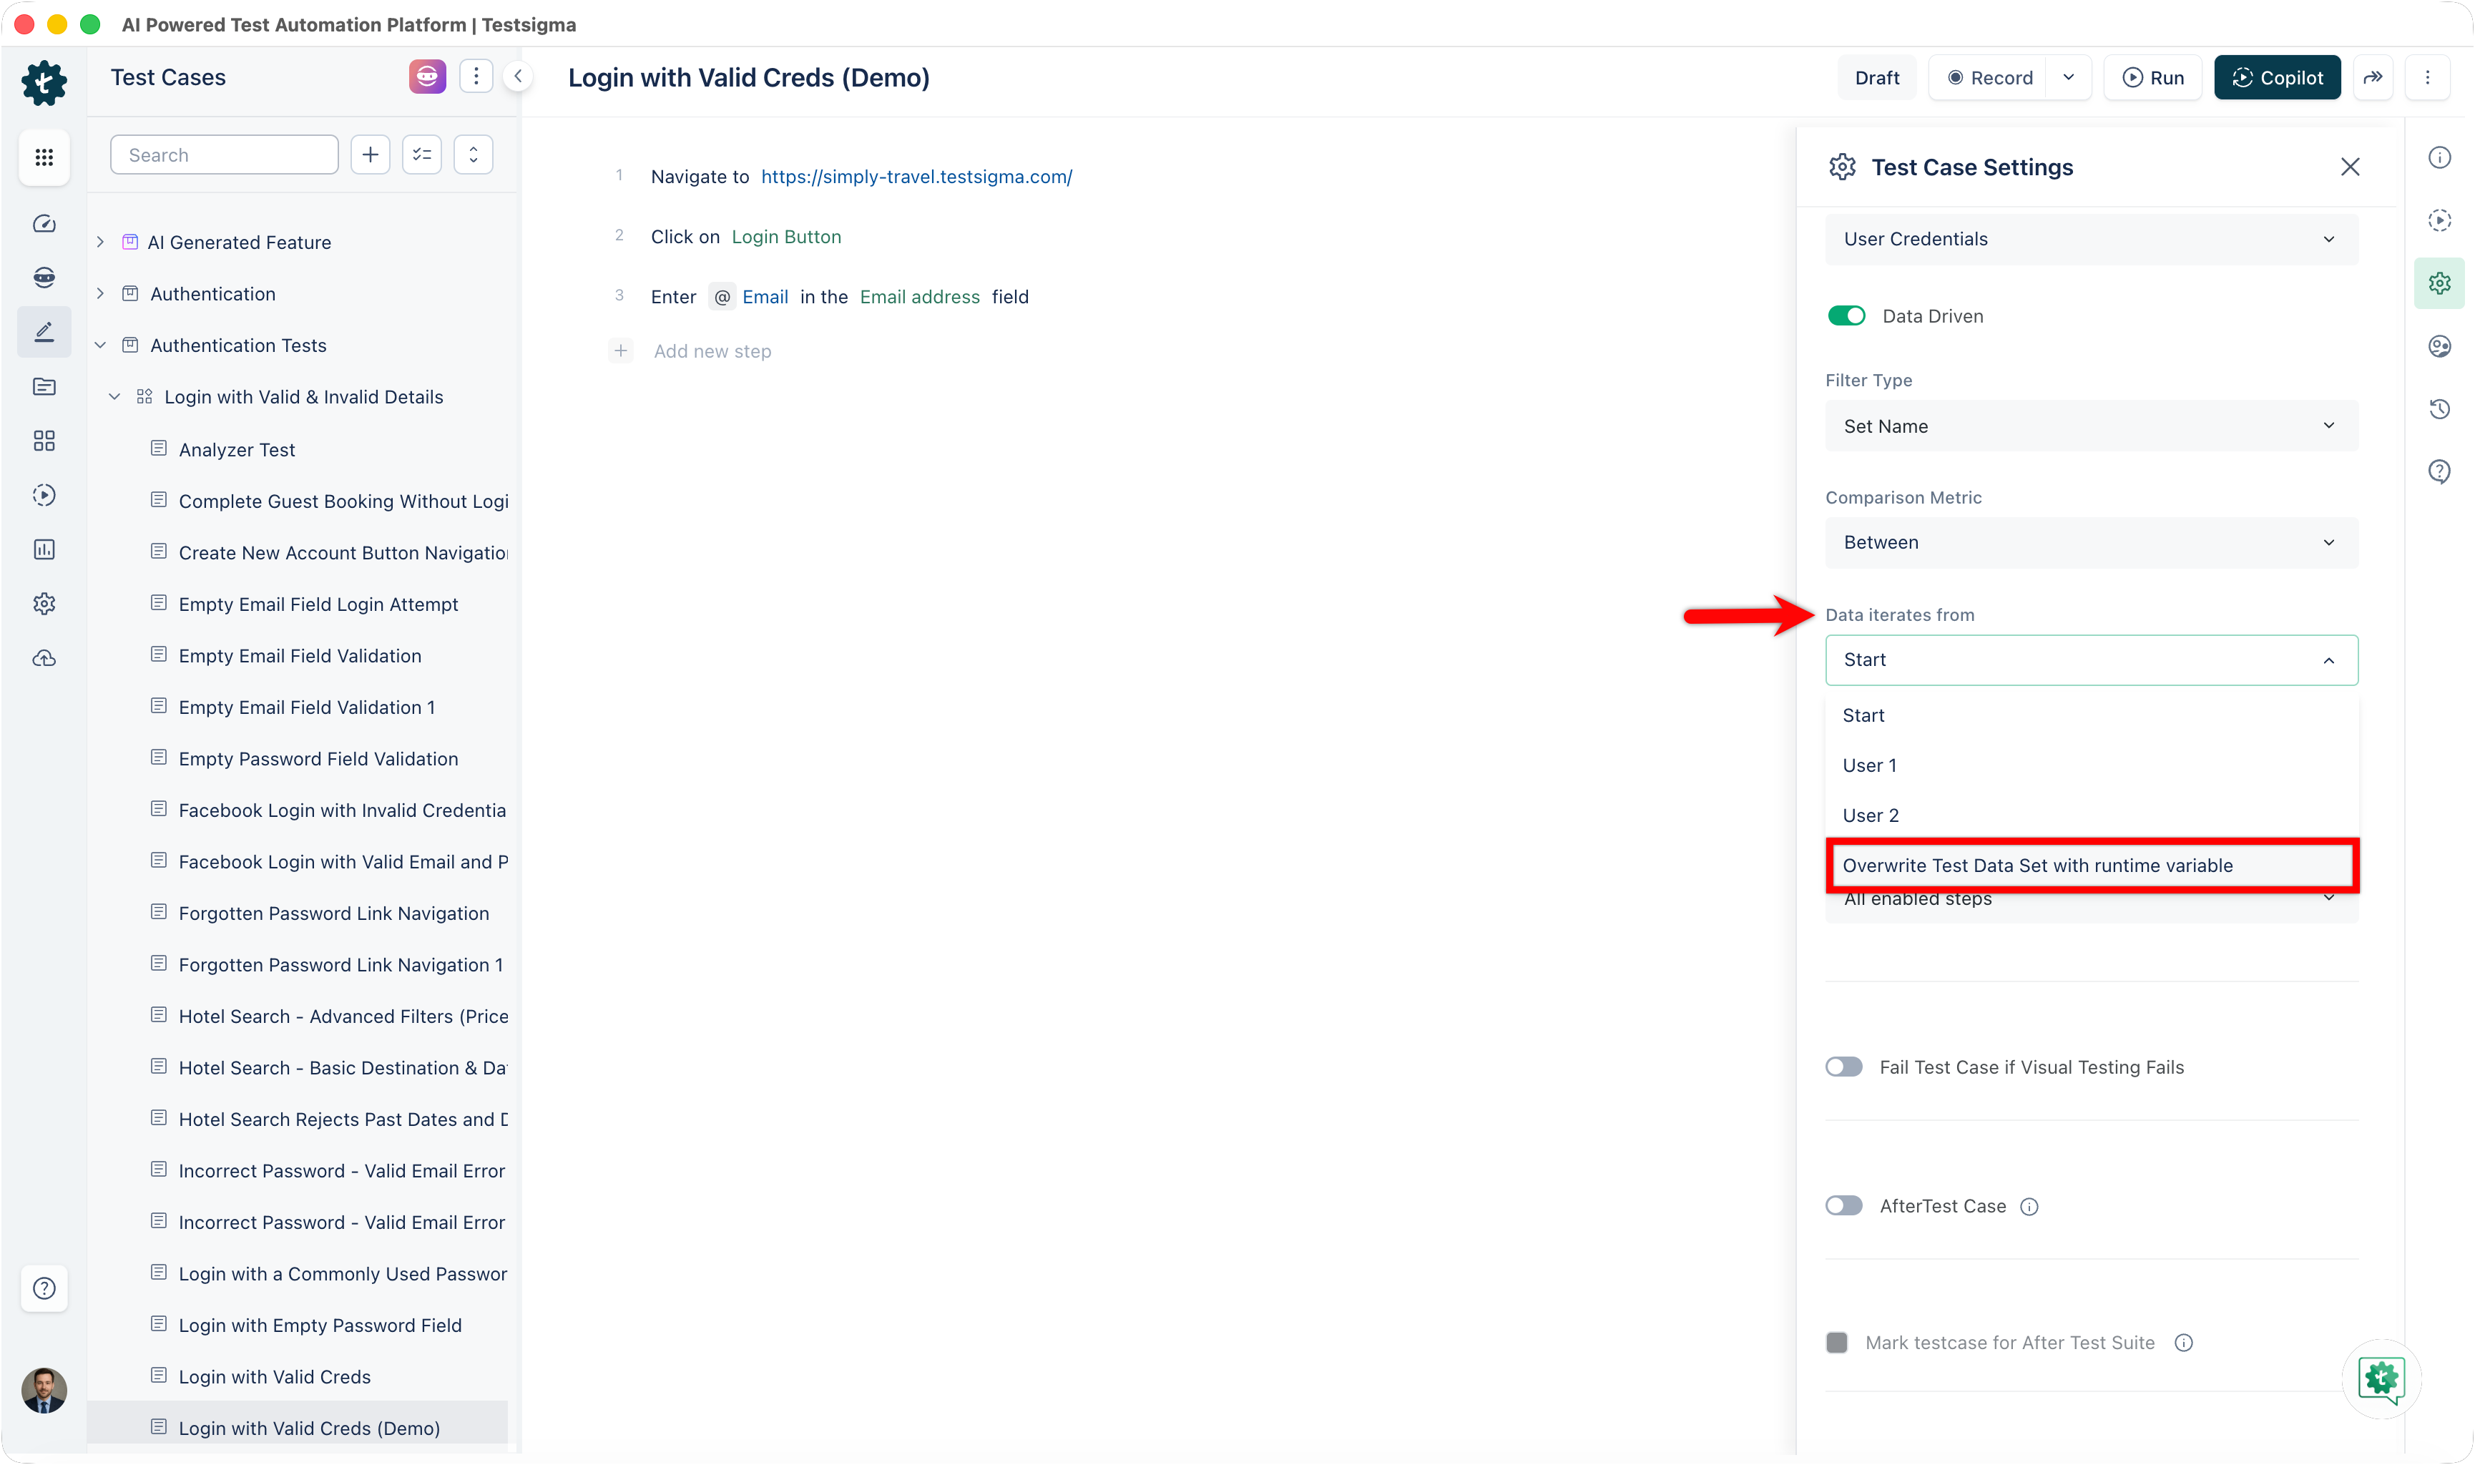Select User 2 from the dropdown list
Viewport: 2475px width, 1465px height.
point(2091,816)
